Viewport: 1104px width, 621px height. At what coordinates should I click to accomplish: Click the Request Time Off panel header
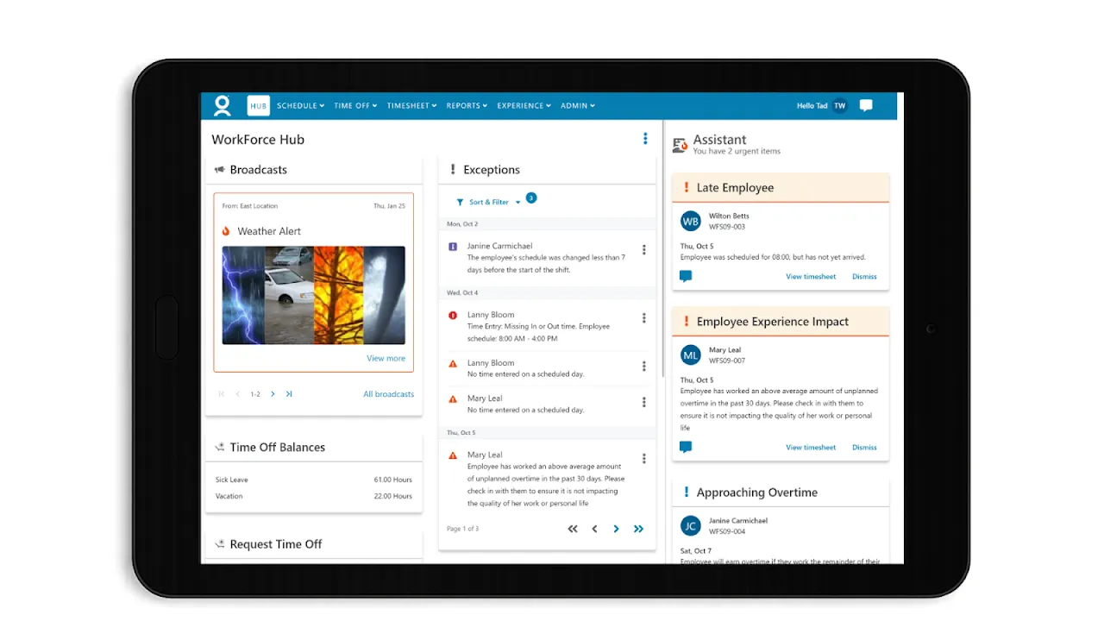point(314,544)
